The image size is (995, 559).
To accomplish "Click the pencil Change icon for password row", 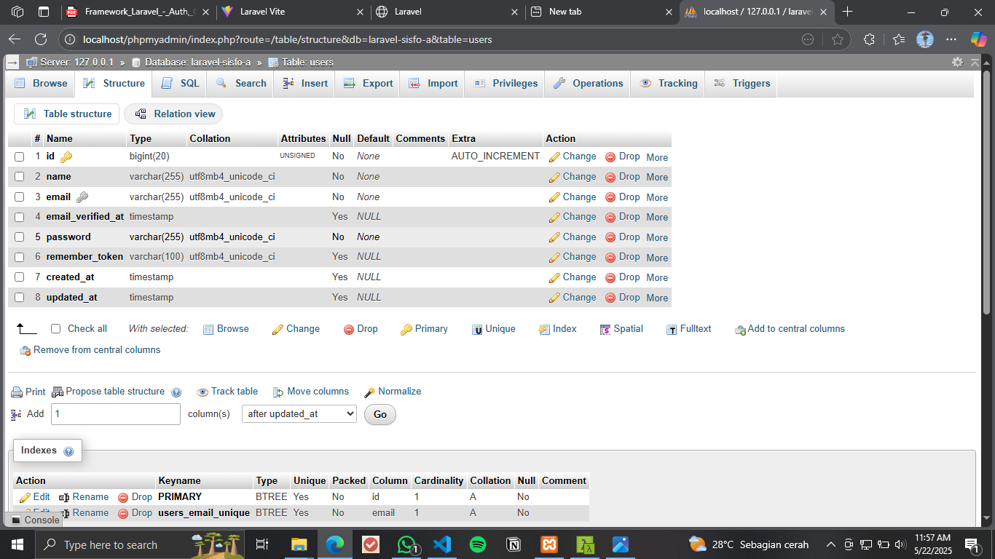I will pos(554,237).
